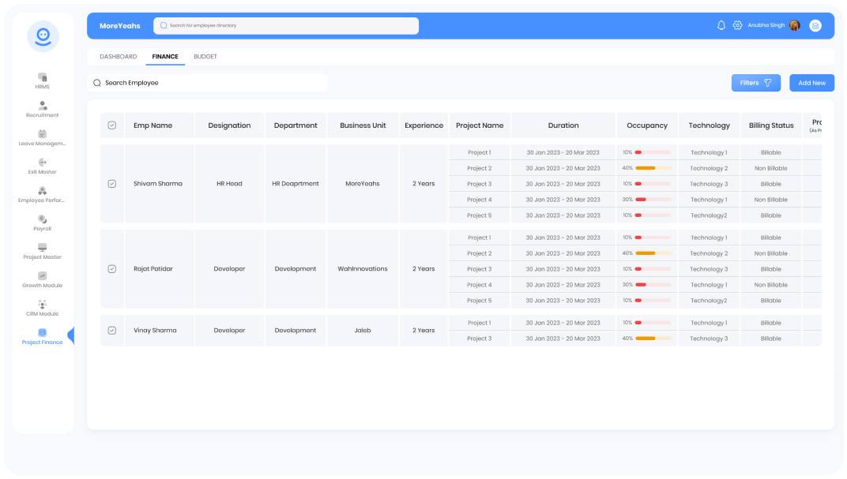Select Shivam Sharma's row checkbox

[x=111, y=183]
